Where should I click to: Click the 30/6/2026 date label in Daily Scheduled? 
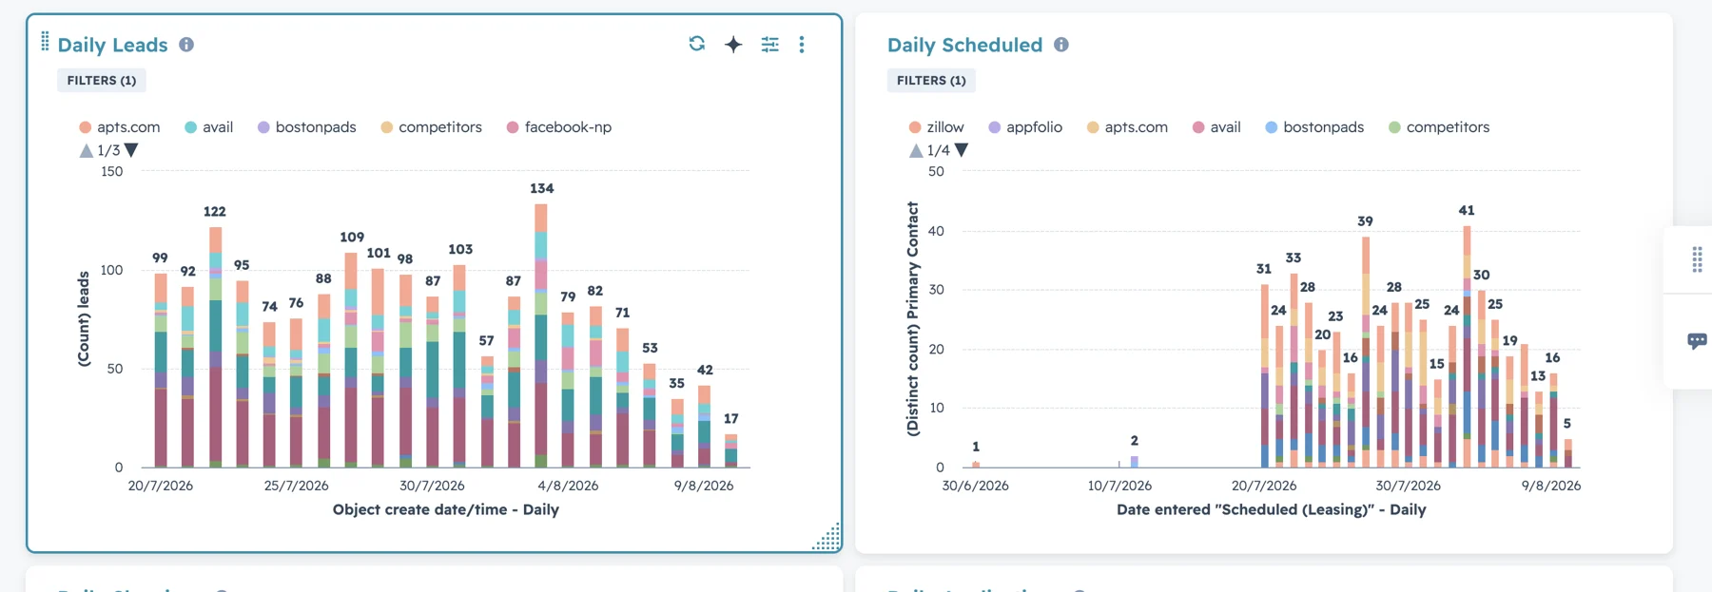click(976, 486)
